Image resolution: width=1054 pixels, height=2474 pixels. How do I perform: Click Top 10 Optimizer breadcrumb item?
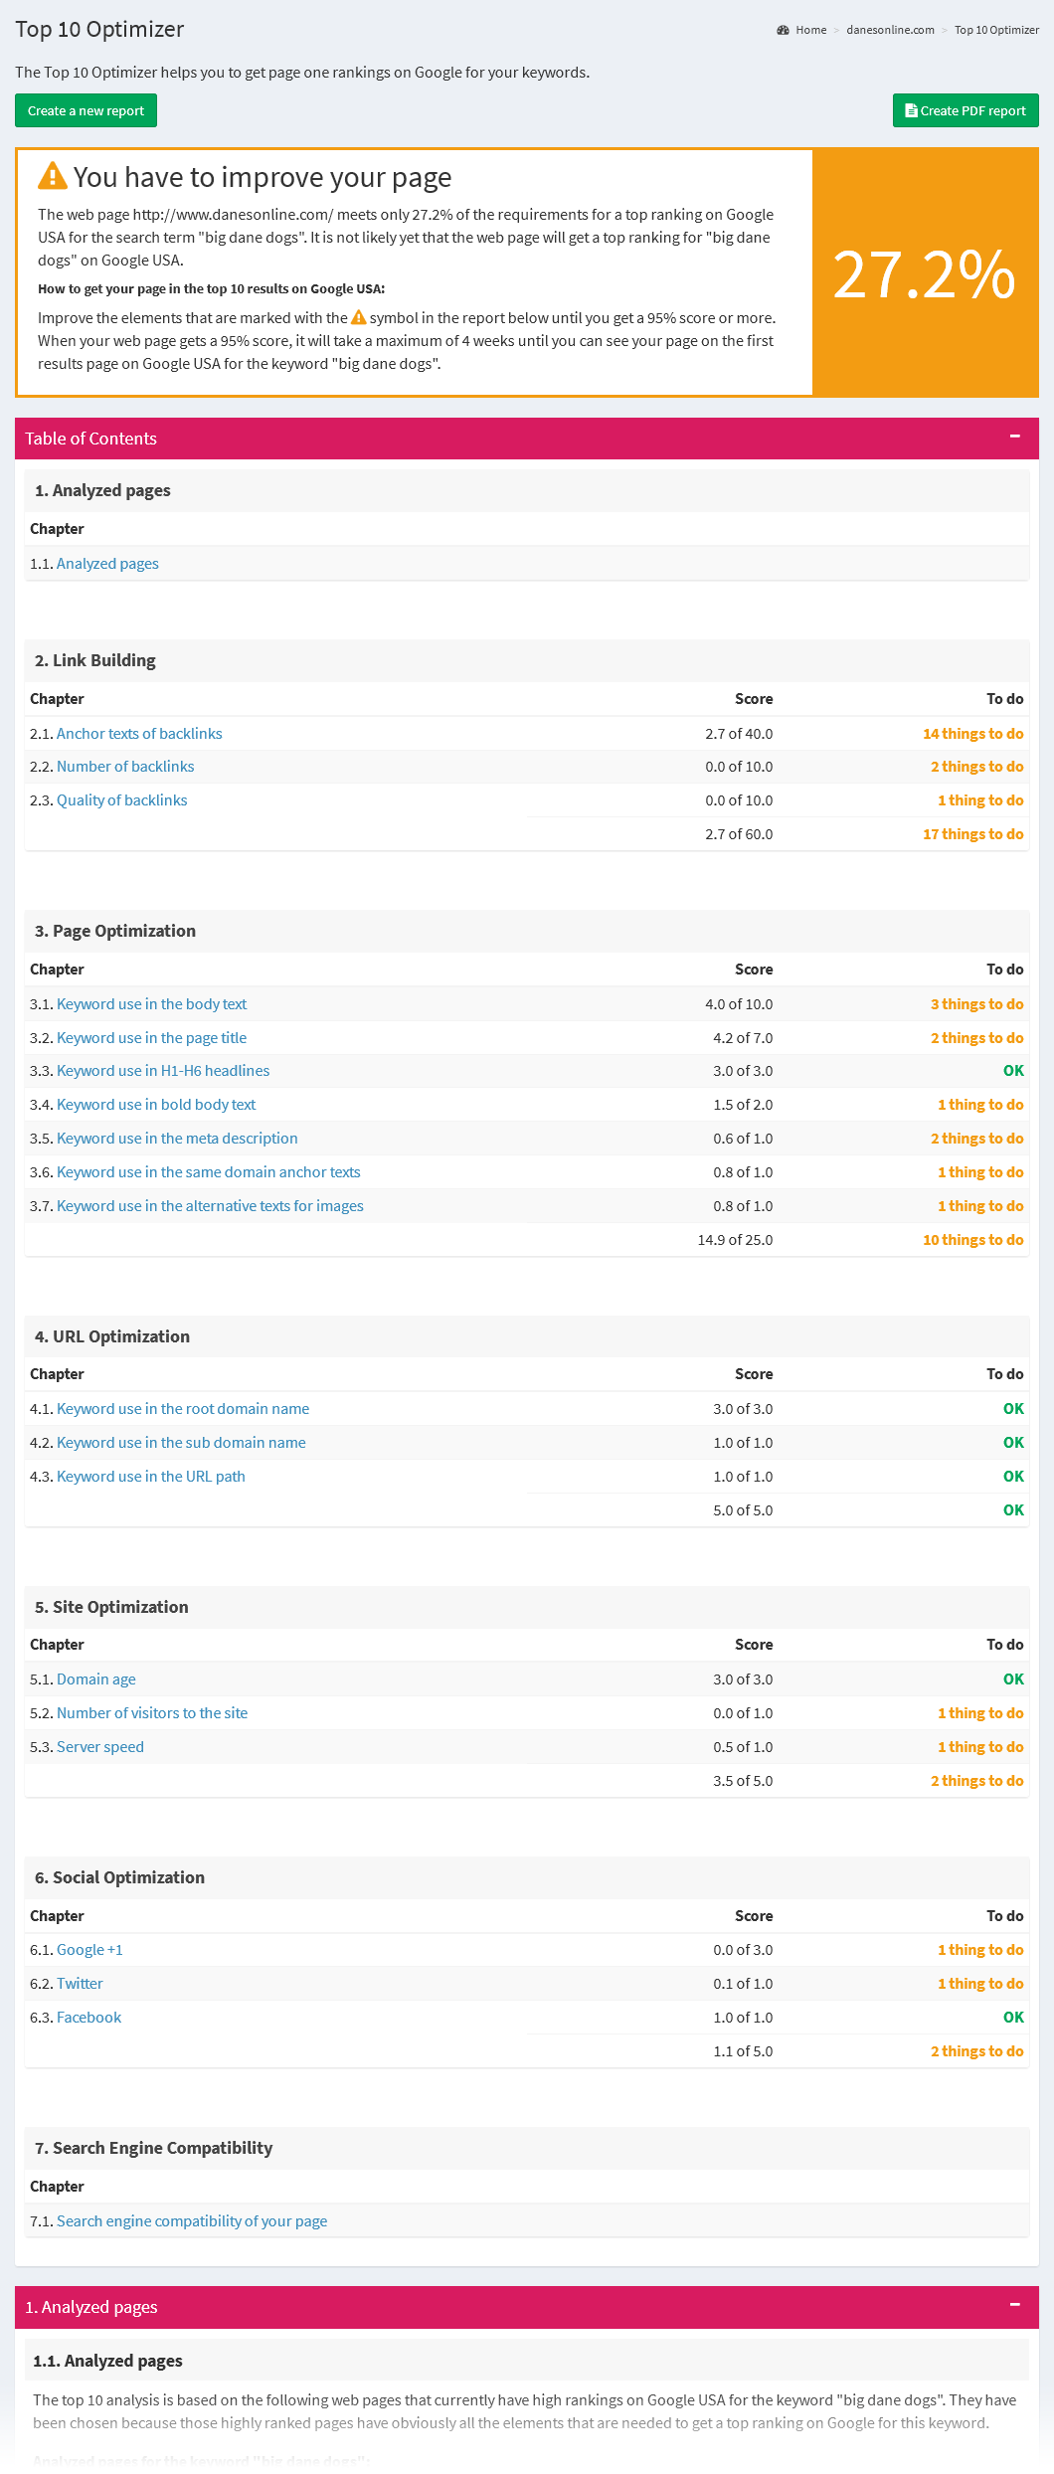tap(996, 30)
